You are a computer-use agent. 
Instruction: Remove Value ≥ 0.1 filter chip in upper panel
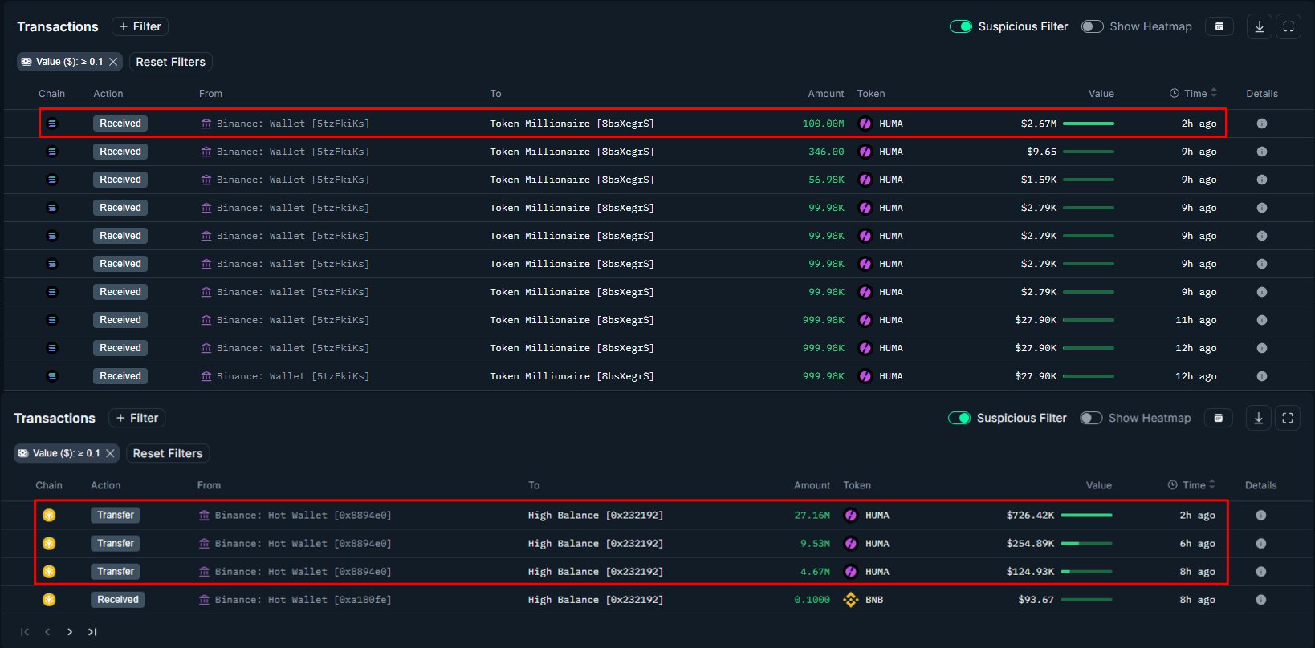pos(113,62)
